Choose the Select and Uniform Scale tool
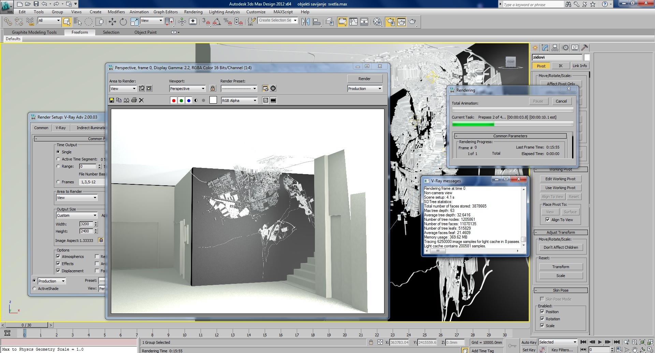 tap(134, 22)
